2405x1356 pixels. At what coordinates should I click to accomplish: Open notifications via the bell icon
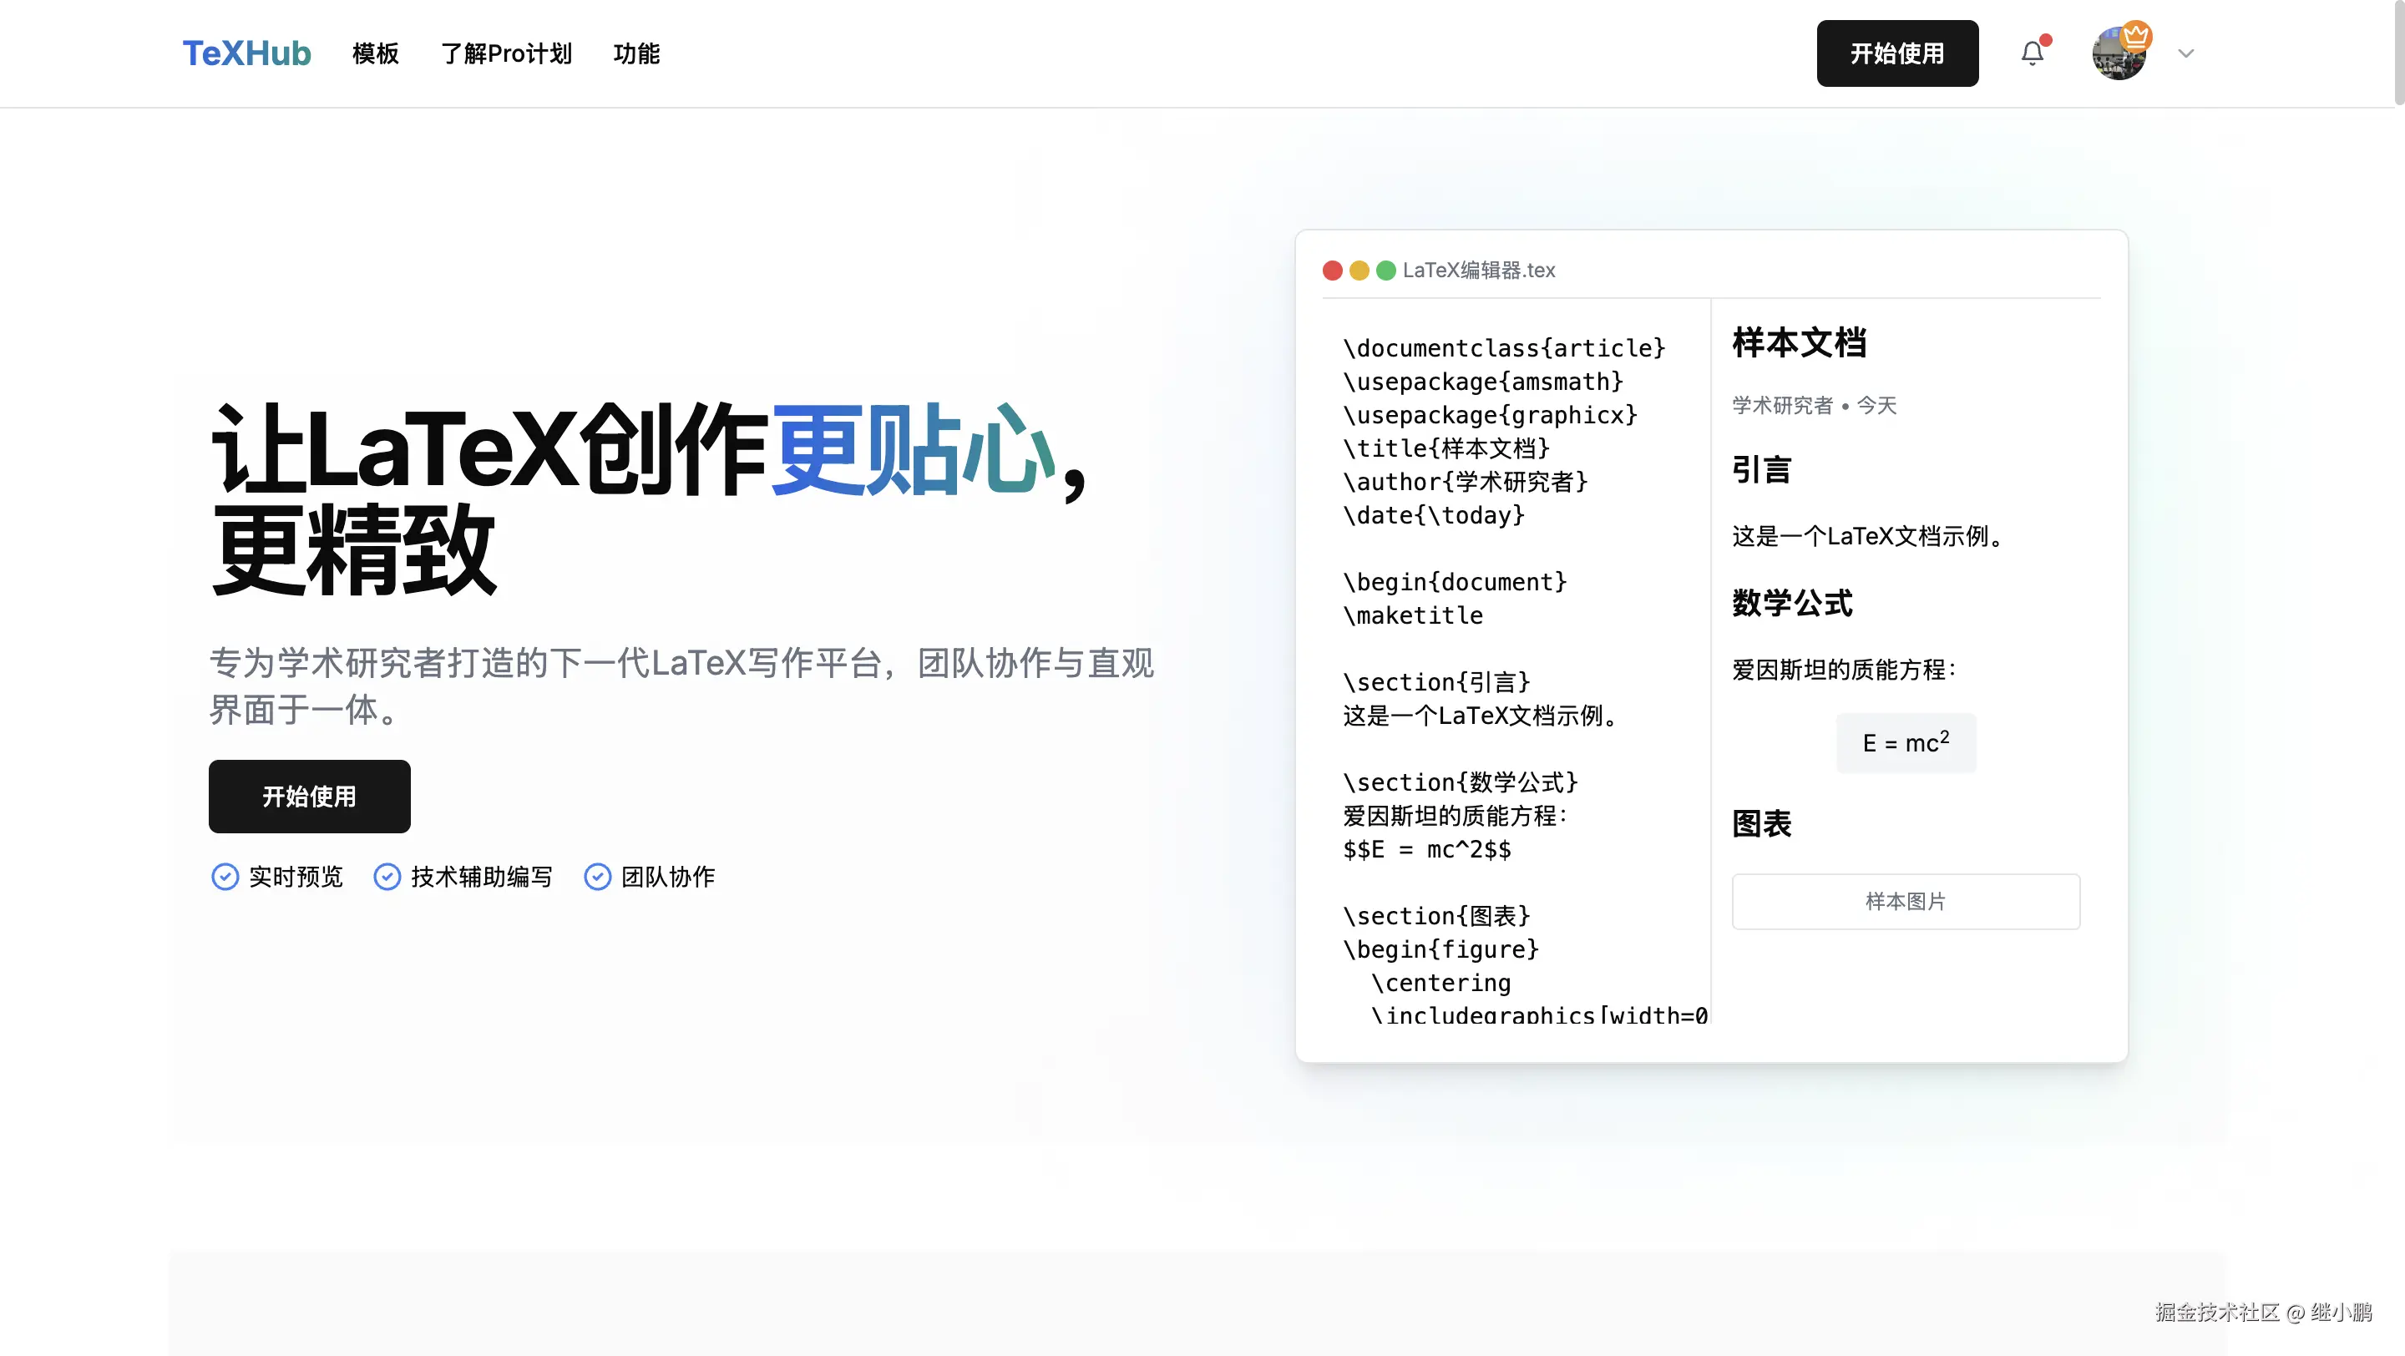(2033, 53)
